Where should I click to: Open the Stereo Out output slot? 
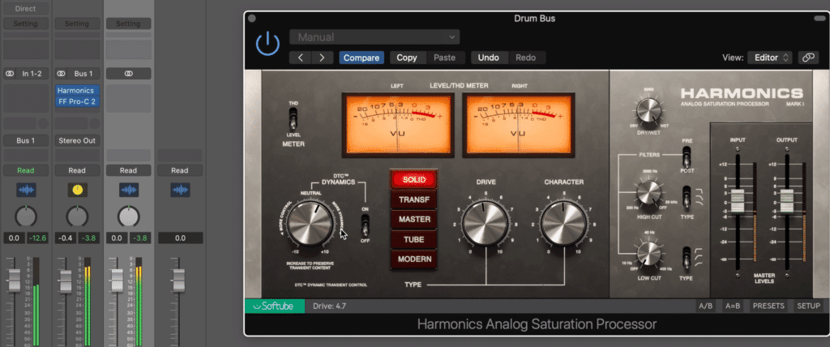[77, 141]
